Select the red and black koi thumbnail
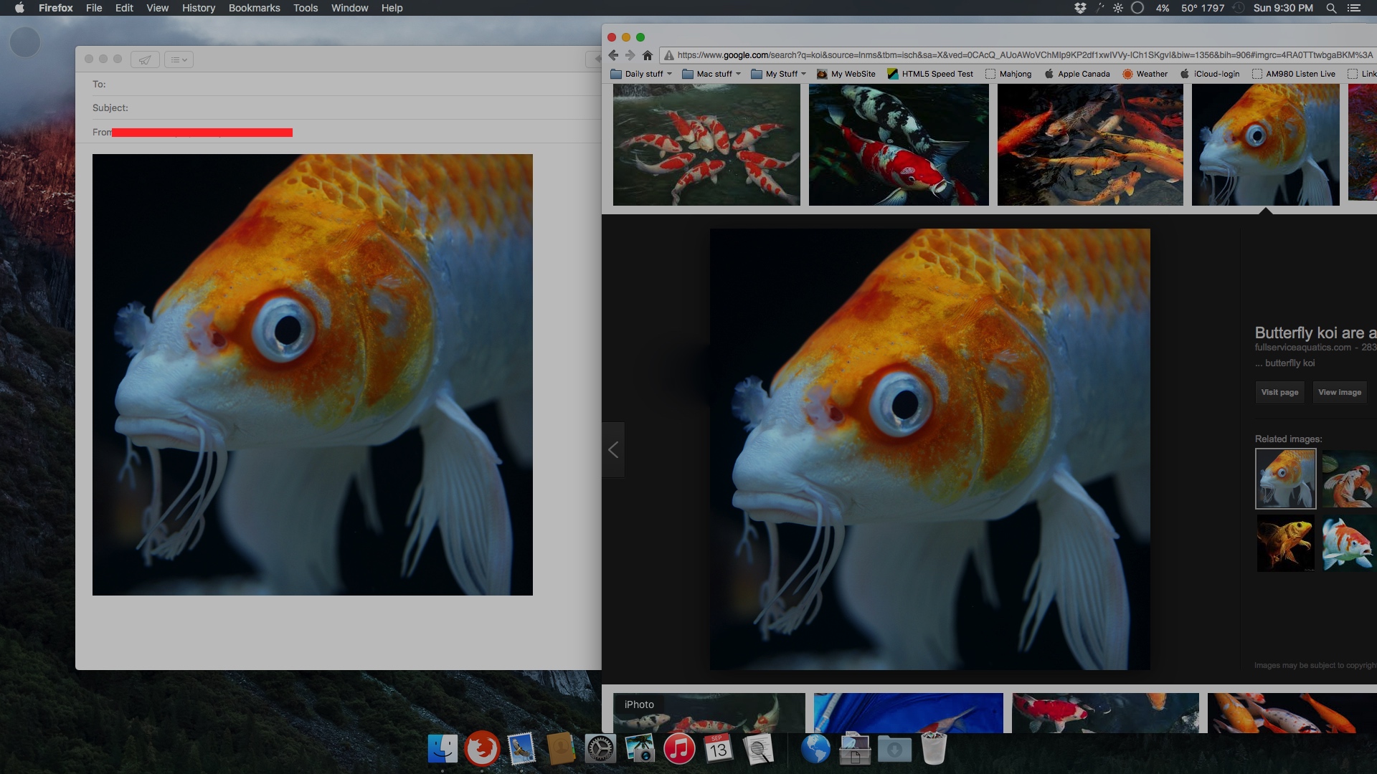This screenshot has width=1377, height=774. tap(899, 145)
